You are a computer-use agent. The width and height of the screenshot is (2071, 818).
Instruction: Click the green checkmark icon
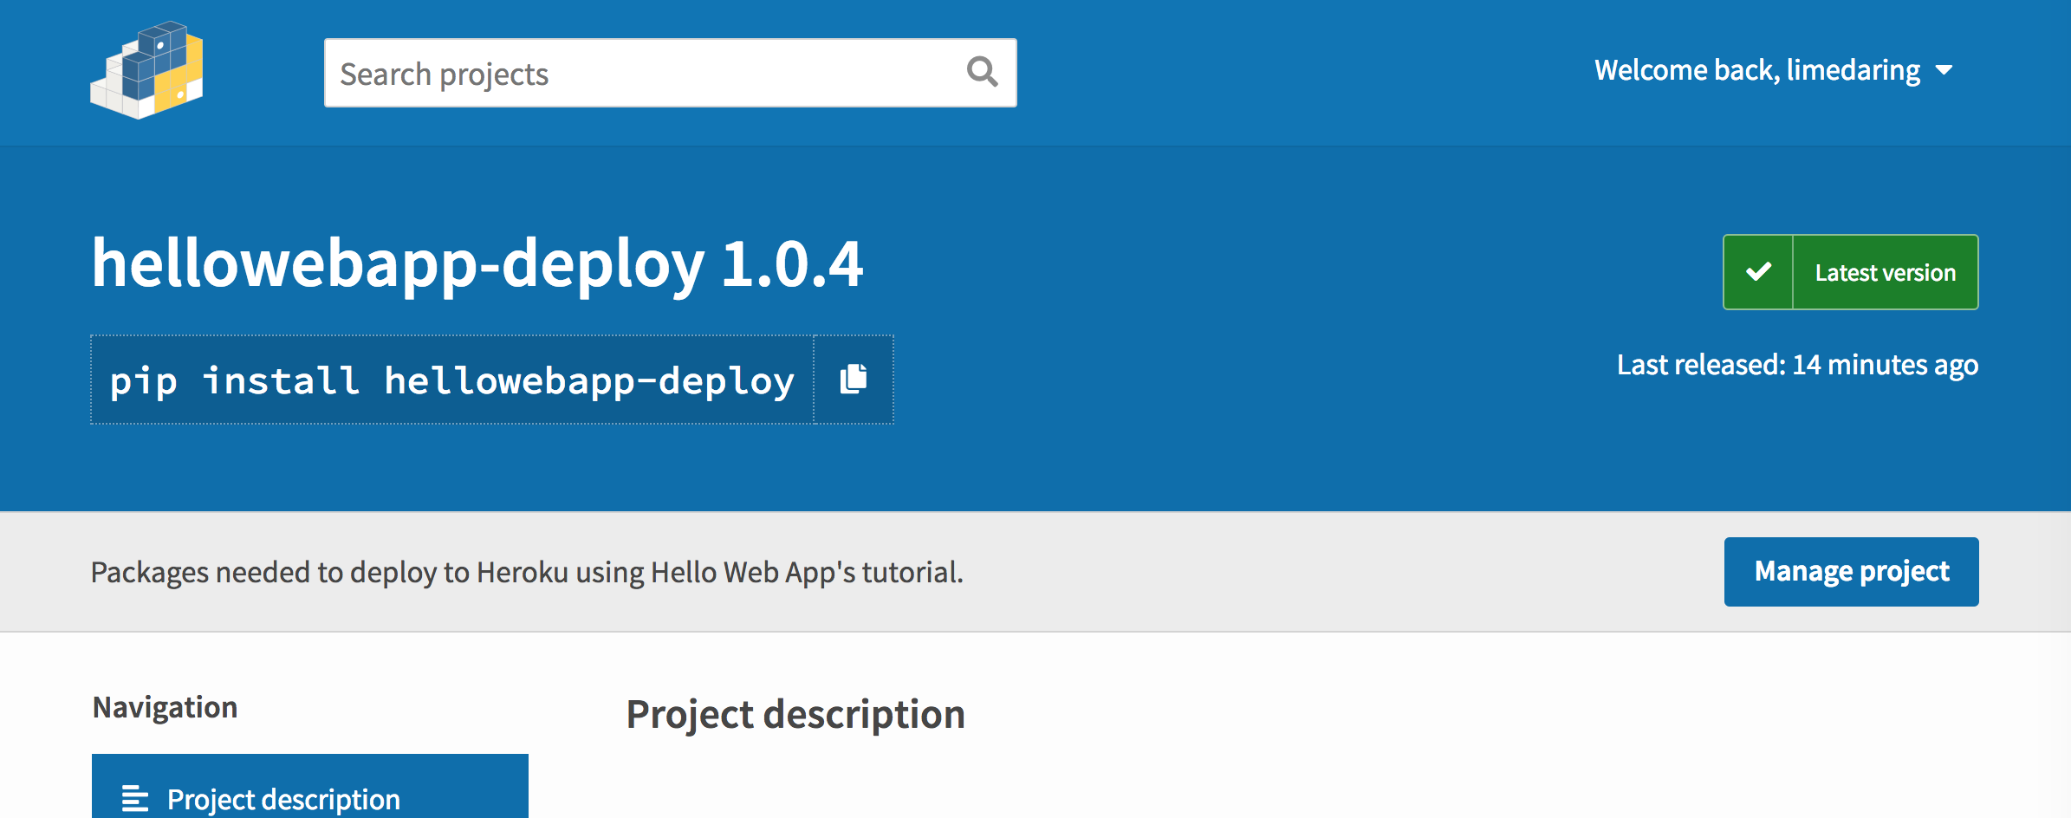[1758, 272]
